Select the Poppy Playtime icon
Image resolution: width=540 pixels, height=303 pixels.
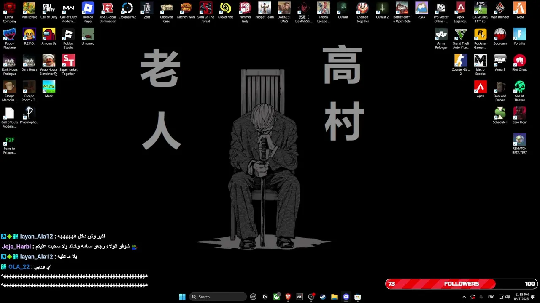point(9,39)
